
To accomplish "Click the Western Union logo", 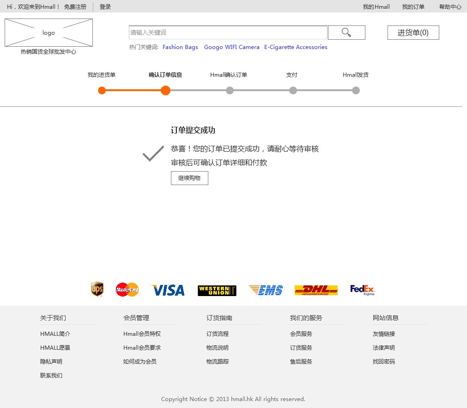I will [217, 291].
